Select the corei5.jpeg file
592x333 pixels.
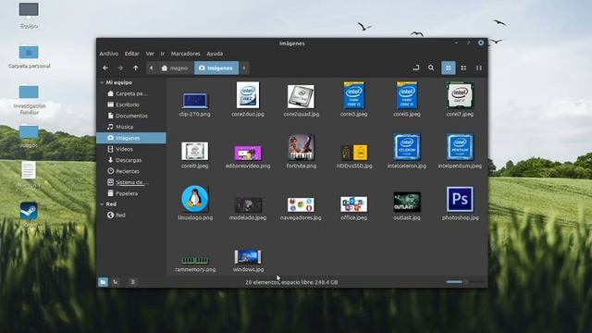[407, 99]
